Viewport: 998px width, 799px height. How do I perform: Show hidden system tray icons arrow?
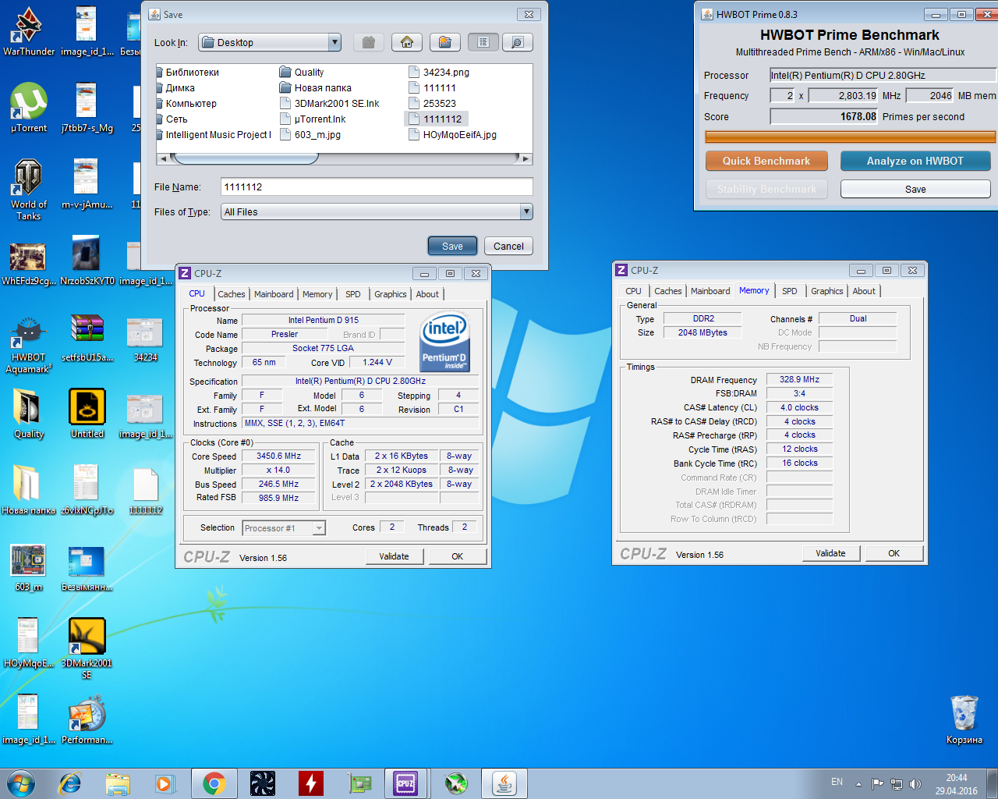(858, 783)
